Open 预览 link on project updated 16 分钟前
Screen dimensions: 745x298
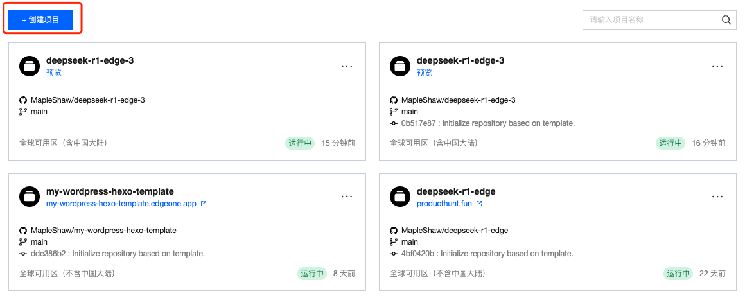coord(425,73)
